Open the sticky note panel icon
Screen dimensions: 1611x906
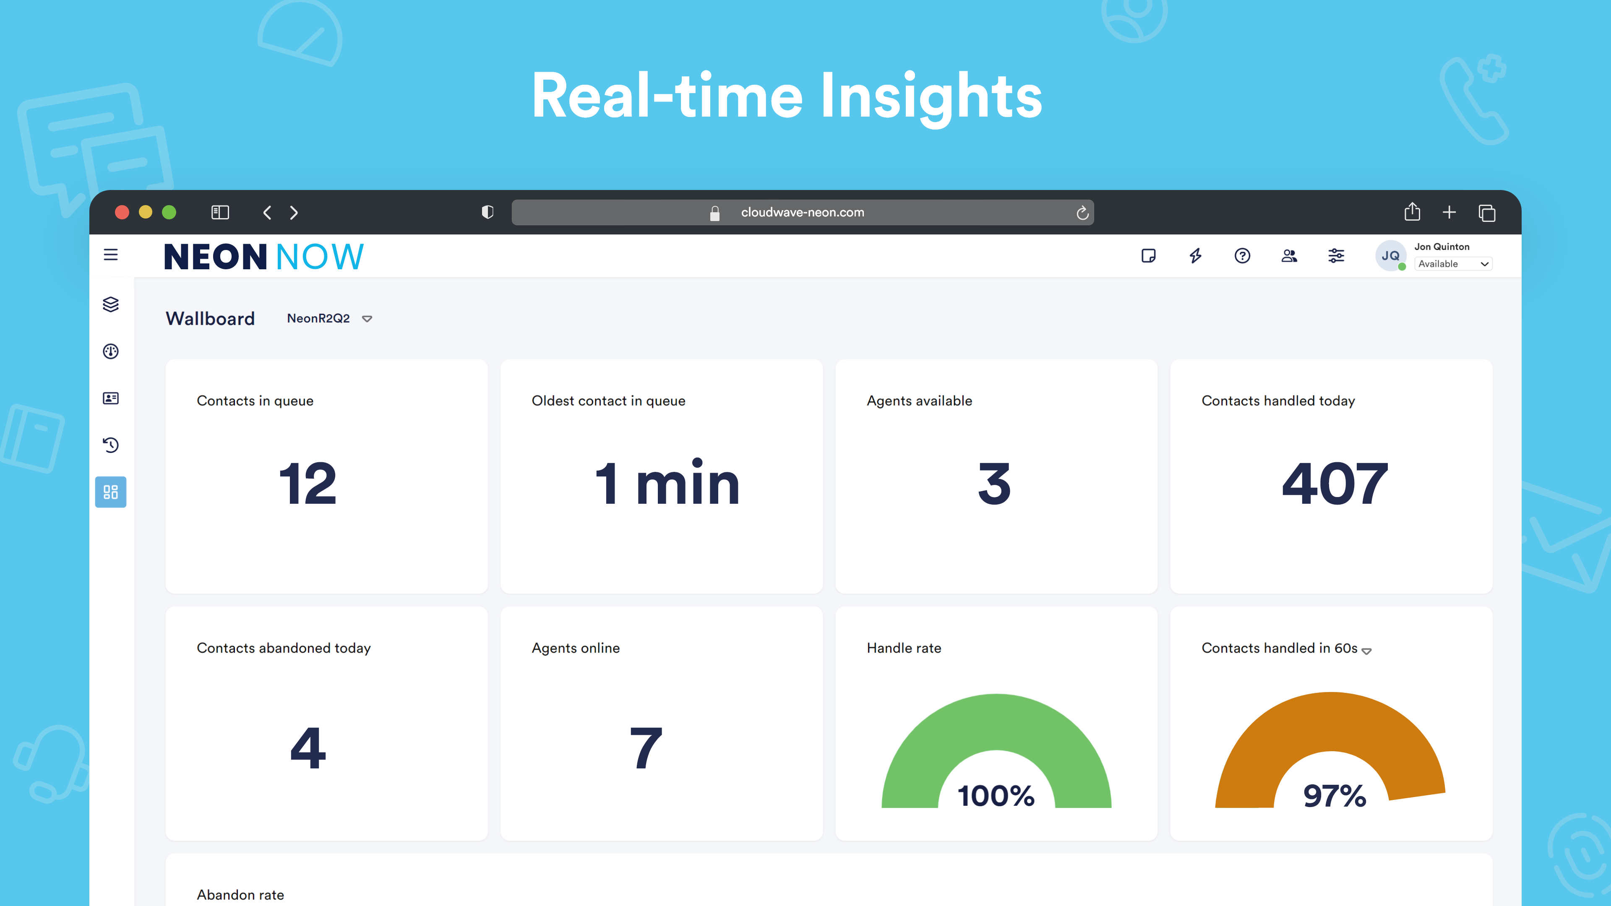(1150, 256)
